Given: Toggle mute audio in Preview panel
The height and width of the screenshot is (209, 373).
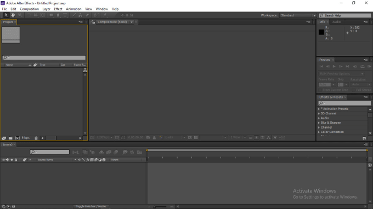Looking at the screenshot, I should pyautogui.click(x=355, y=66).
